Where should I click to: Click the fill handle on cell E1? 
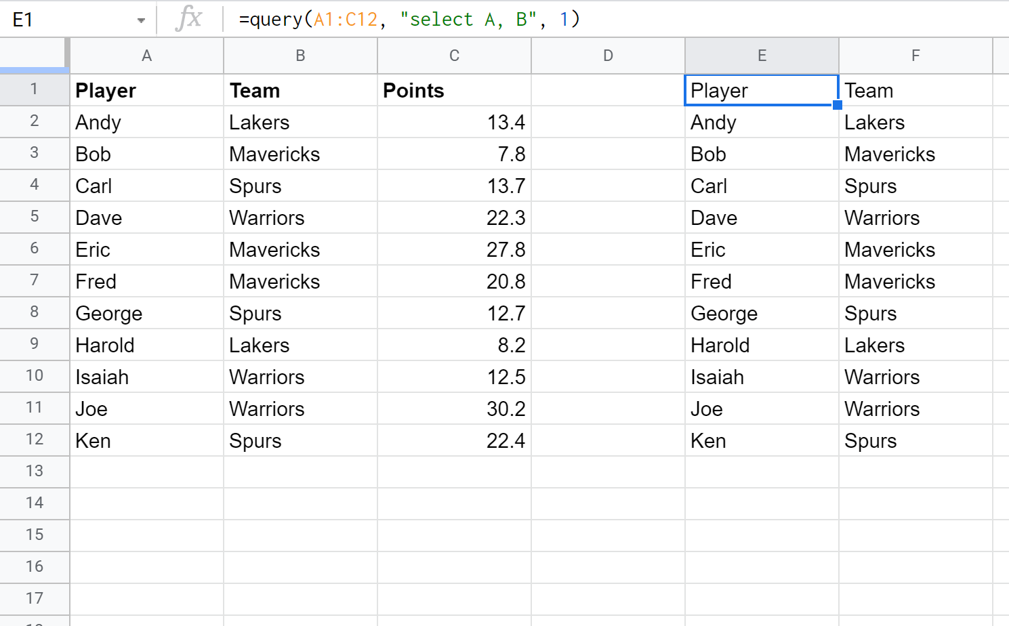pos(838,105)
